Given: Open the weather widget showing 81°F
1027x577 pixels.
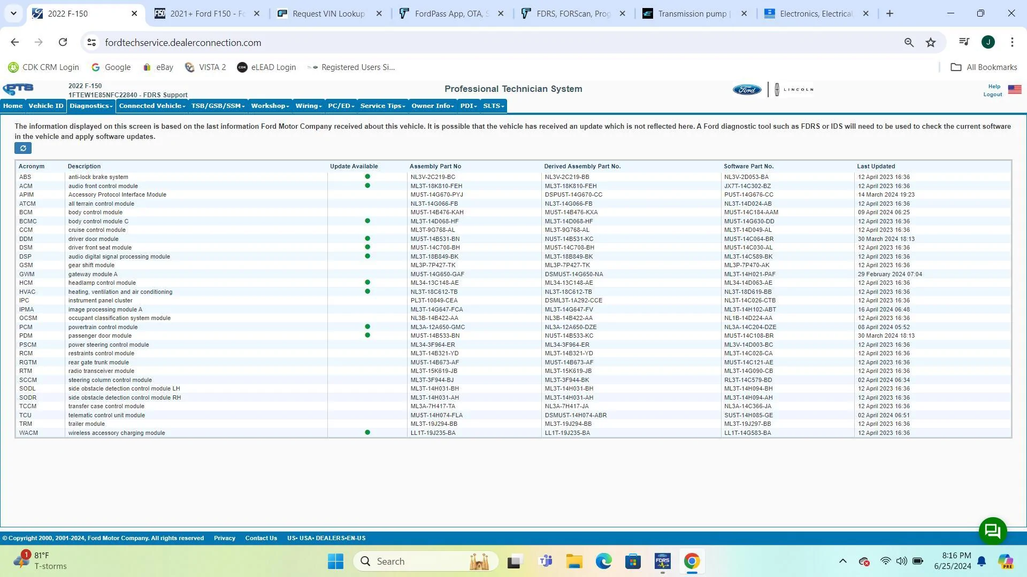Looking at the screenshot, I should pos(41,561).
